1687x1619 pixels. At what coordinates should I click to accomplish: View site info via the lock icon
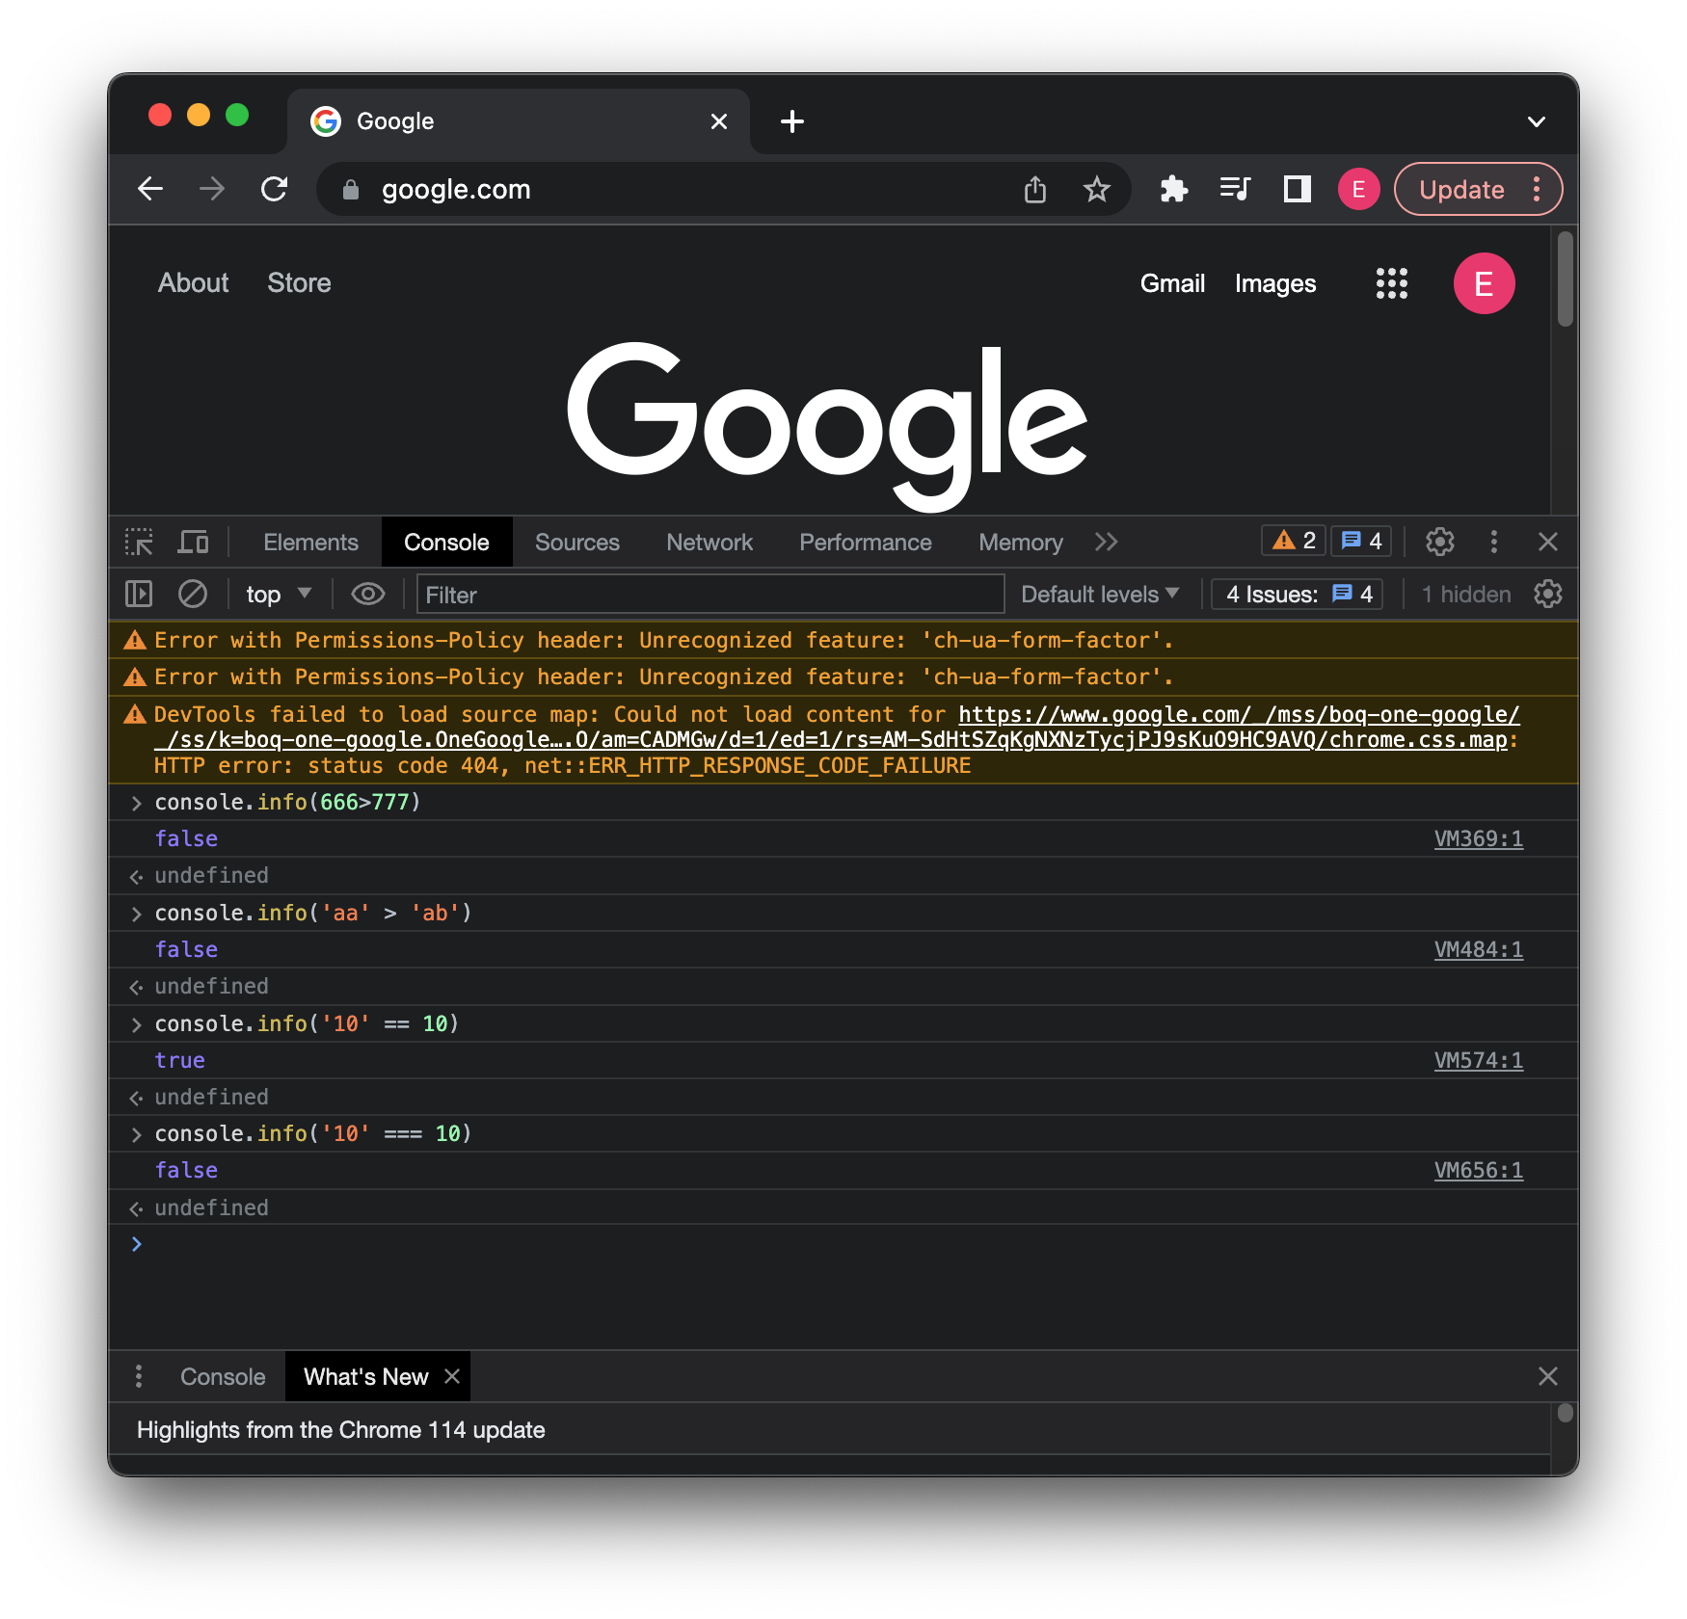(x=351, y=190)
